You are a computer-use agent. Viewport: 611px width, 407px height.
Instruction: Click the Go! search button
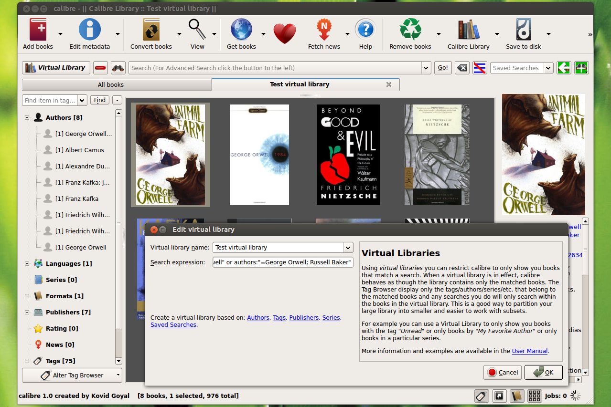point(443,68)
